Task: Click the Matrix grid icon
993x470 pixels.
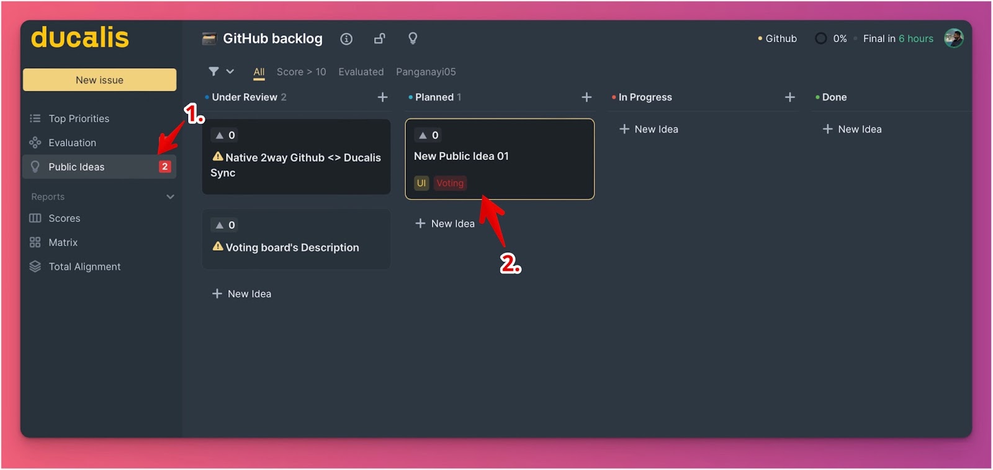Action: [35, 242]
